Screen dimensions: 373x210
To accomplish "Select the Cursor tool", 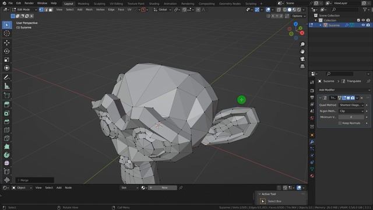I will [7, 33].
